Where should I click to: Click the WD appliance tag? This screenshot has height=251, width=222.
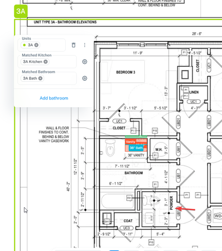point(218,216)
